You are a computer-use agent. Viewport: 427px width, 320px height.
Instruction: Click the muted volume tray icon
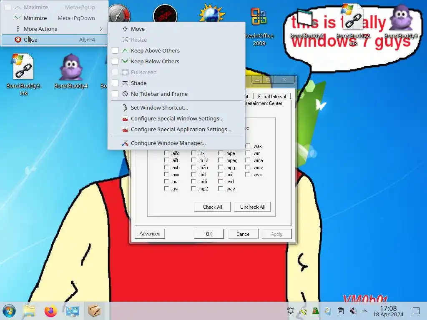(x=353, y=311)
